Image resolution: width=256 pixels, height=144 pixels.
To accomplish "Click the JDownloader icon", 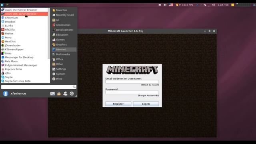I will [x=3, y=45].
